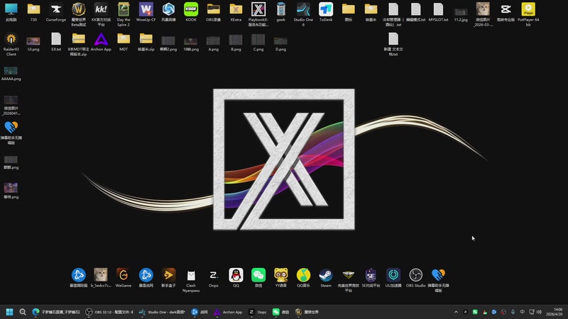Select the b_5edcc7c cat image file
This screenshot has height=319, width=568.
(101, 277)
